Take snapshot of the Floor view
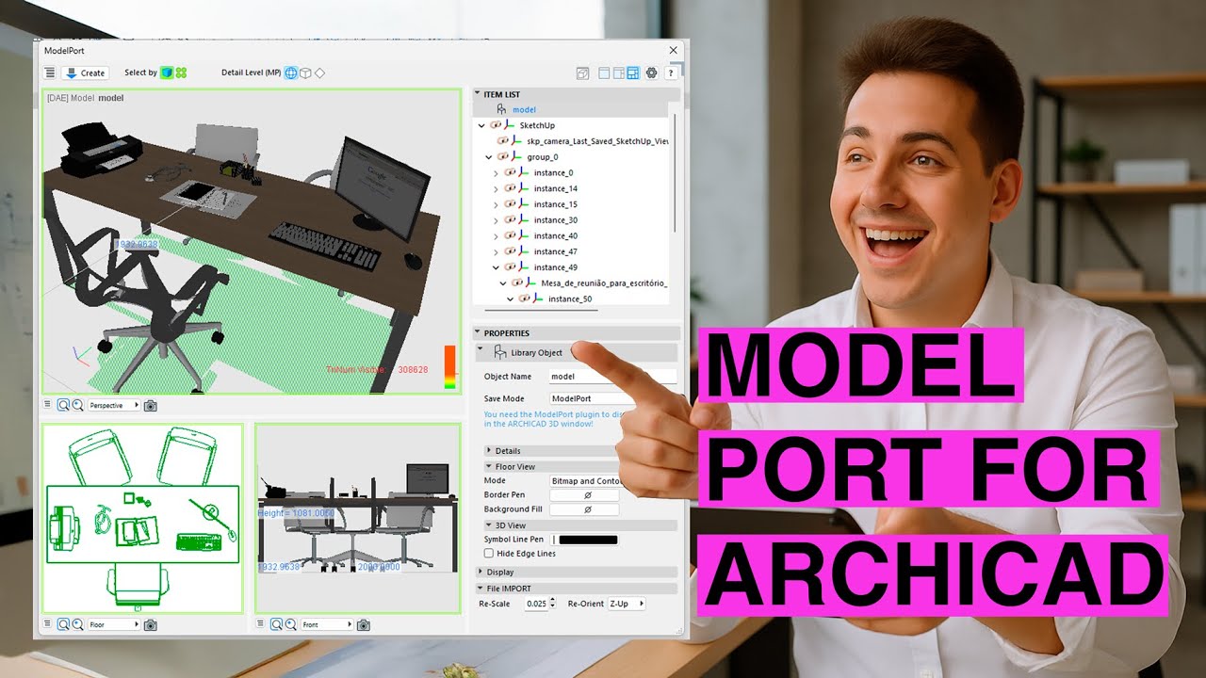 point(150,624)
